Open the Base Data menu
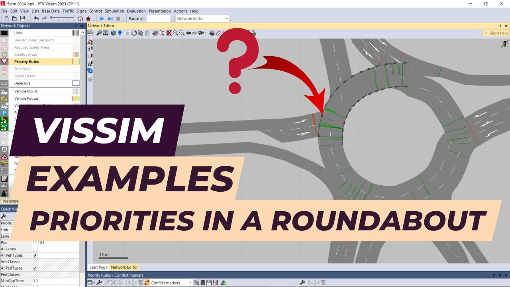The image size is (510, 287). coord(51,11)
